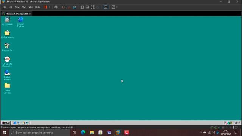Launch Internet Explorer from Quick Launch bar
The width and height of the screenshot is (242, 136).
15,123
